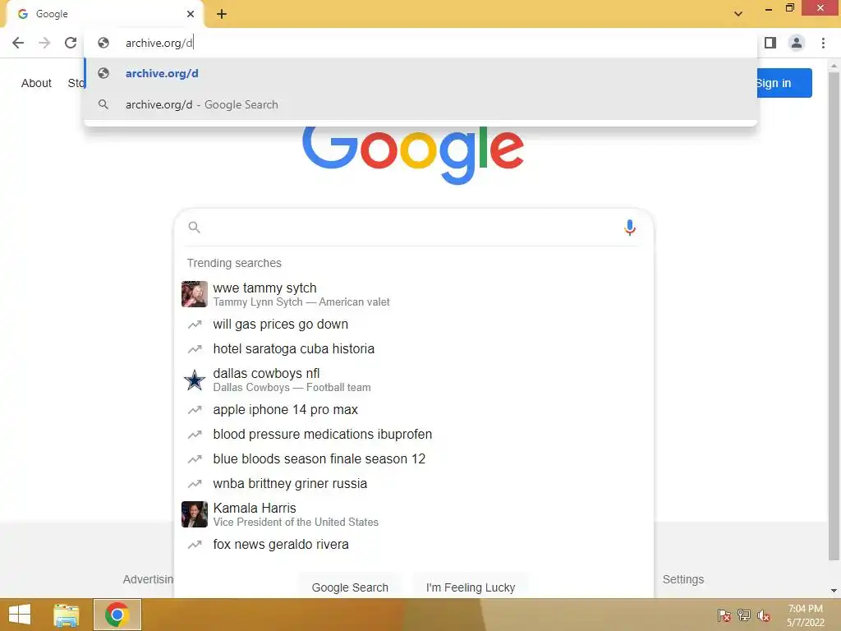Click the address bar text archive.org/d
Viewport: 841px width, 631px height.
tap(159, 43)
